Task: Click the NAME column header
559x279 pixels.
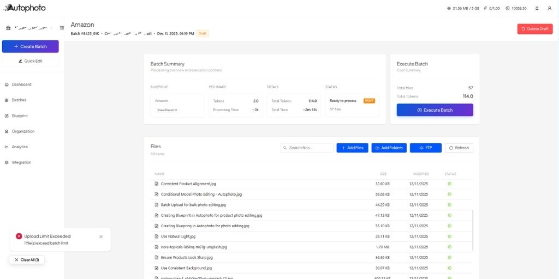Action: click(x=159, y=174)
